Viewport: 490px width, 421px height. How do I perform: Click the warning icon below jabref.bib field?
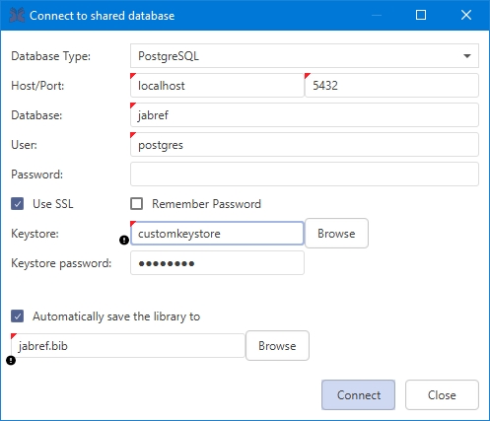click(11, 361)
